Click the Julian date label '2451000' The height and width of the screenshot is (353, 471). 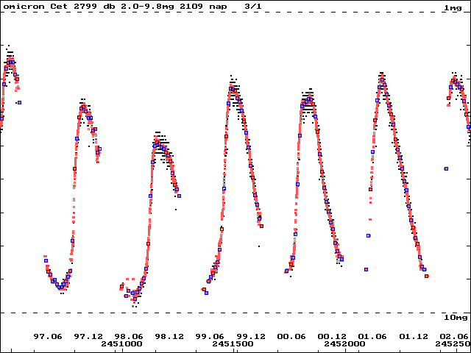click(x=121, y=343)
